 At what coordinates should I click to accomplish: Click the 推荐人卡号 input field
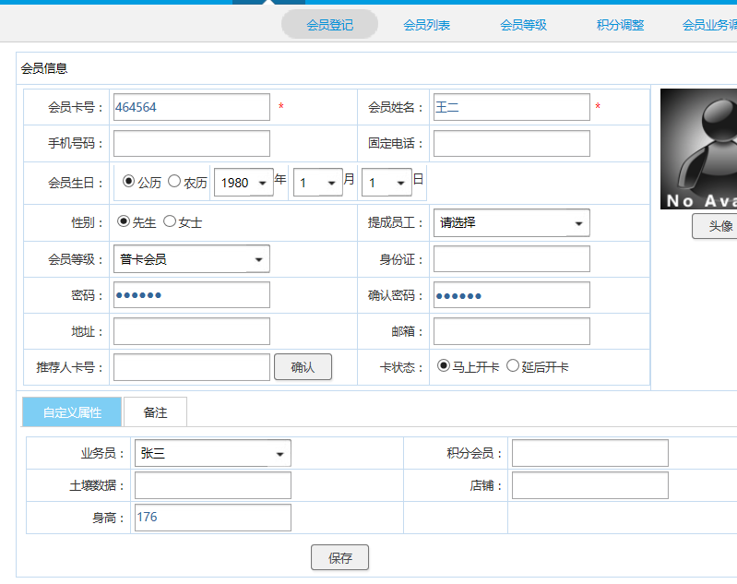[x=192, y=367]
